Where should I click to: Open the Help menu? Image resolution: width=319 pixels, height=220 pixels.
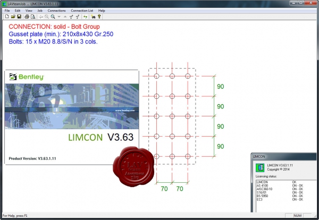click(x=102, y=11)
